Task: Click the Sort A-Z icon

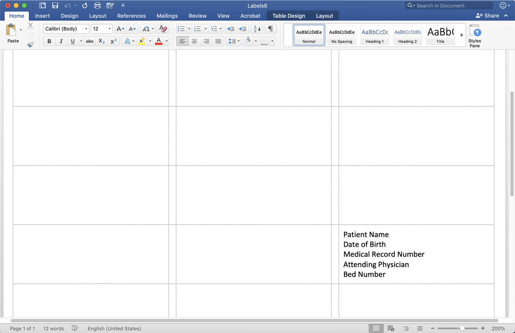Action: point(256,29)
